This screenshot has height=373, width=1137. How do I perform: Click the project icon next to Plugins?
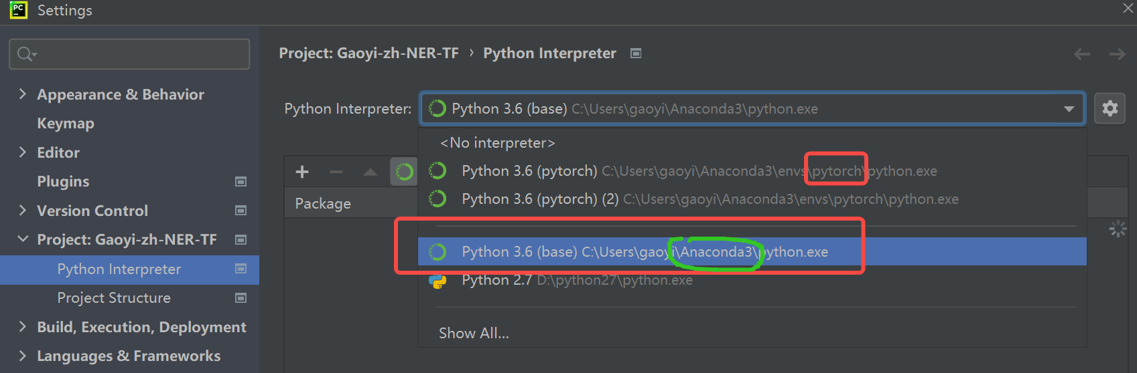click(241, 182)
